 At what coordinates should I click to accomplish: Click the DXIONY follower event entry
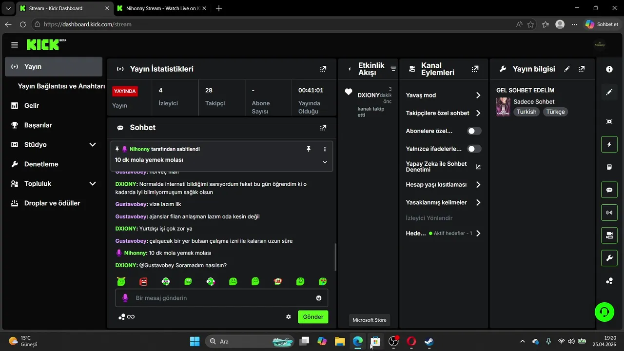368,102
